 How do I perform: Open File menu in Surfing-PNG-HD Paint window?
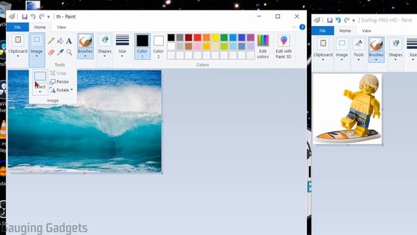click(x=323, y=31)
